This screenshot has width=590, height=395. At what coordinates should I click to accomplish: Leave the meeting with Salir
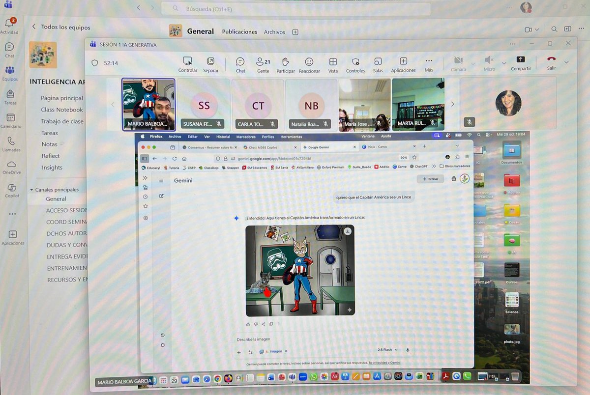[x=552, y=62]
